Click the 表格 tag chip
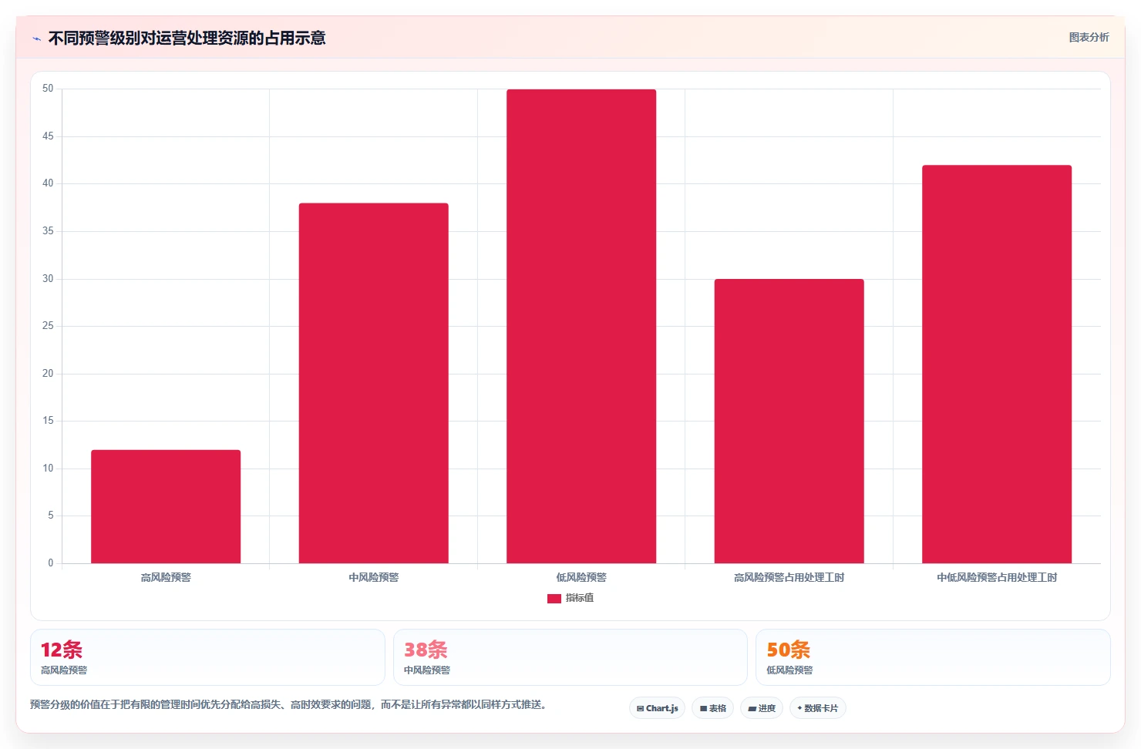This screenshot has height=749, width=1141. point(712,708)
